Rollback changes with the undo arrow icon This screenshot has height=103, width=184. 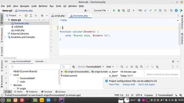[x=165, y=11]
